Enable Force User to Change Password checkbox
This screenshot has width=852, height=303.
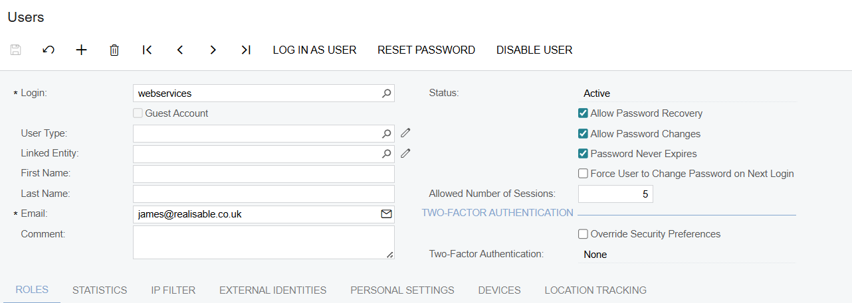coord(583,174)
